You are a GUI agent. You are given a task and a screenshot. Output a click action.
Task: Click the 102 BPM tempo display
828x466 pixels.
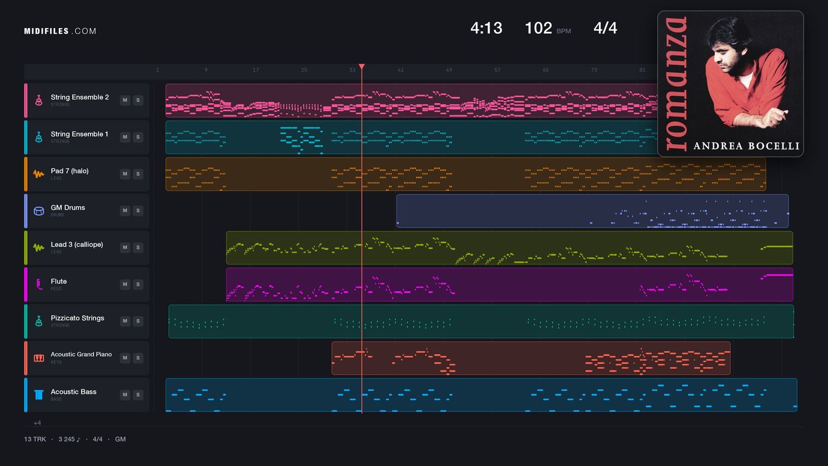[548, 28]
